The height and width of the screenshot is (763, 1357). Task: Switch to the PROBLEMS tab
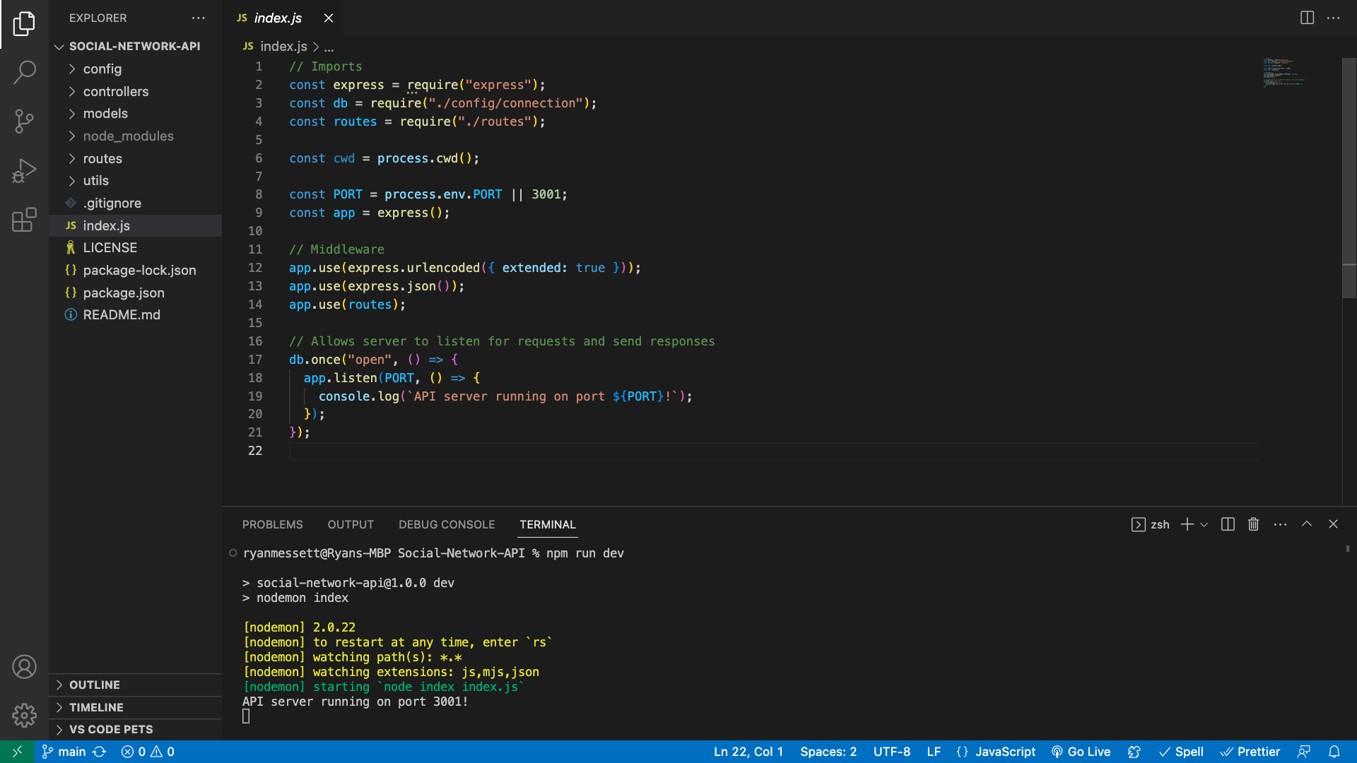pyautogui.click(x=272, y=524)
